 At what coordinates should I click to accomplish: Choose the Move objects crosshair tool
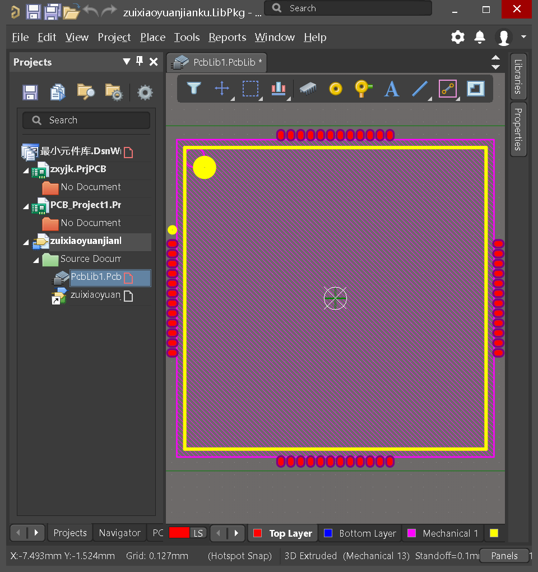[x=222, y=89]
